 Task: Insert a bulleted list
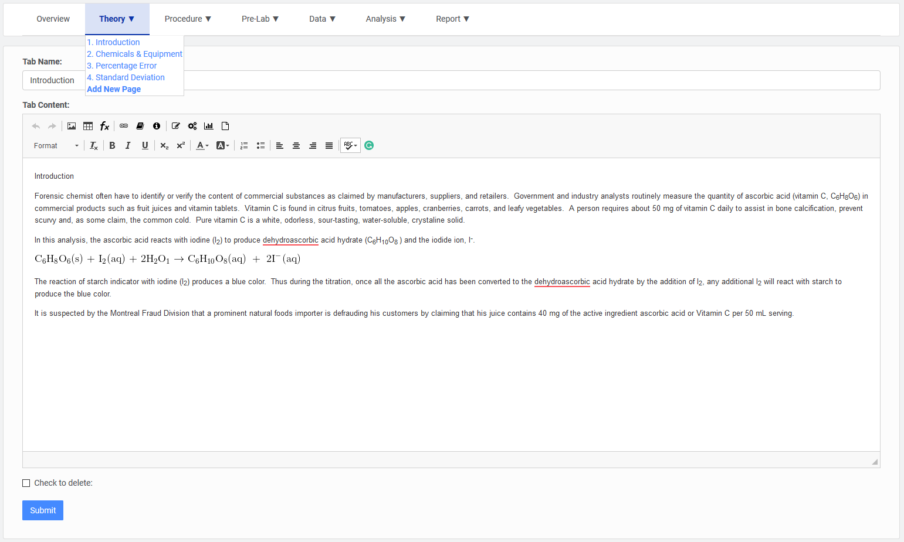260,145
